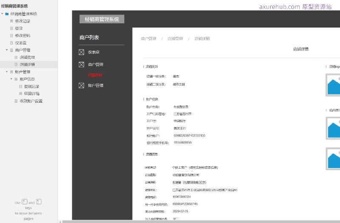
Task: Click 商户列表 sidebar heading
Action: 89,37
